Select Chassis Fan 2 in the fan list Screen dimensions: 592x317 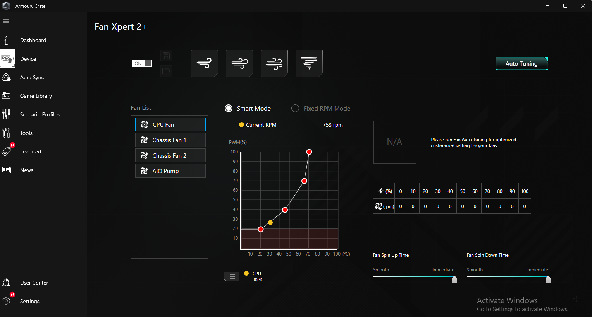pos(170,155)
